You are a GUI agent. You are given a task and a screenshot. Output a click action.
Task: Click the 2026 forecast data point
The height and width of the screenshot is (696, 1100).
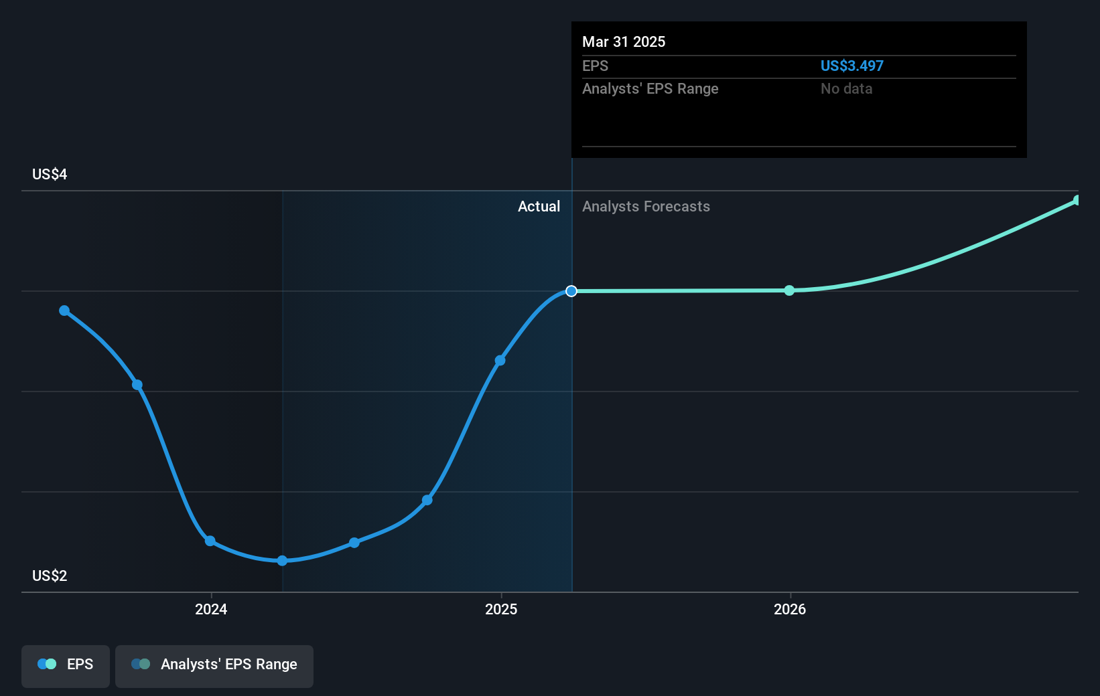point(789,290)
